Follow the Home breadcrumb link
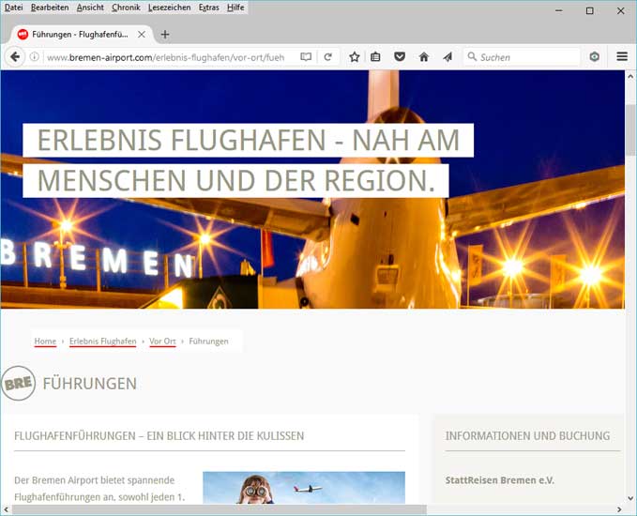 coord(45,341)
